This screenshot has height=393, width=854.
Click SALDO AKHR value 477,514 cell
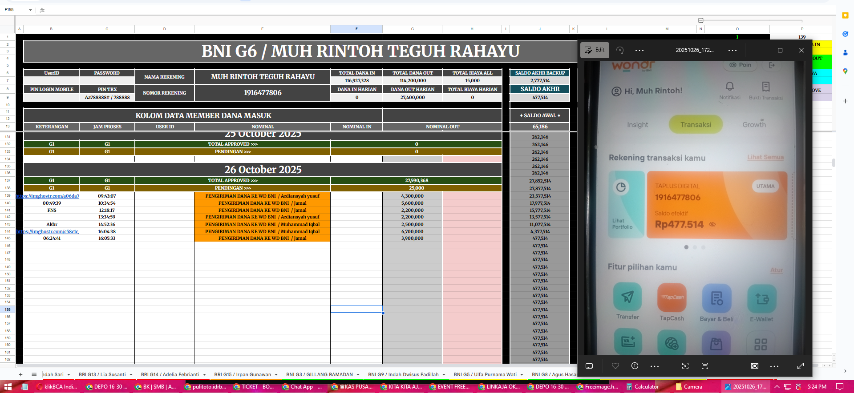pyautogui.click(x=540, y=97)
